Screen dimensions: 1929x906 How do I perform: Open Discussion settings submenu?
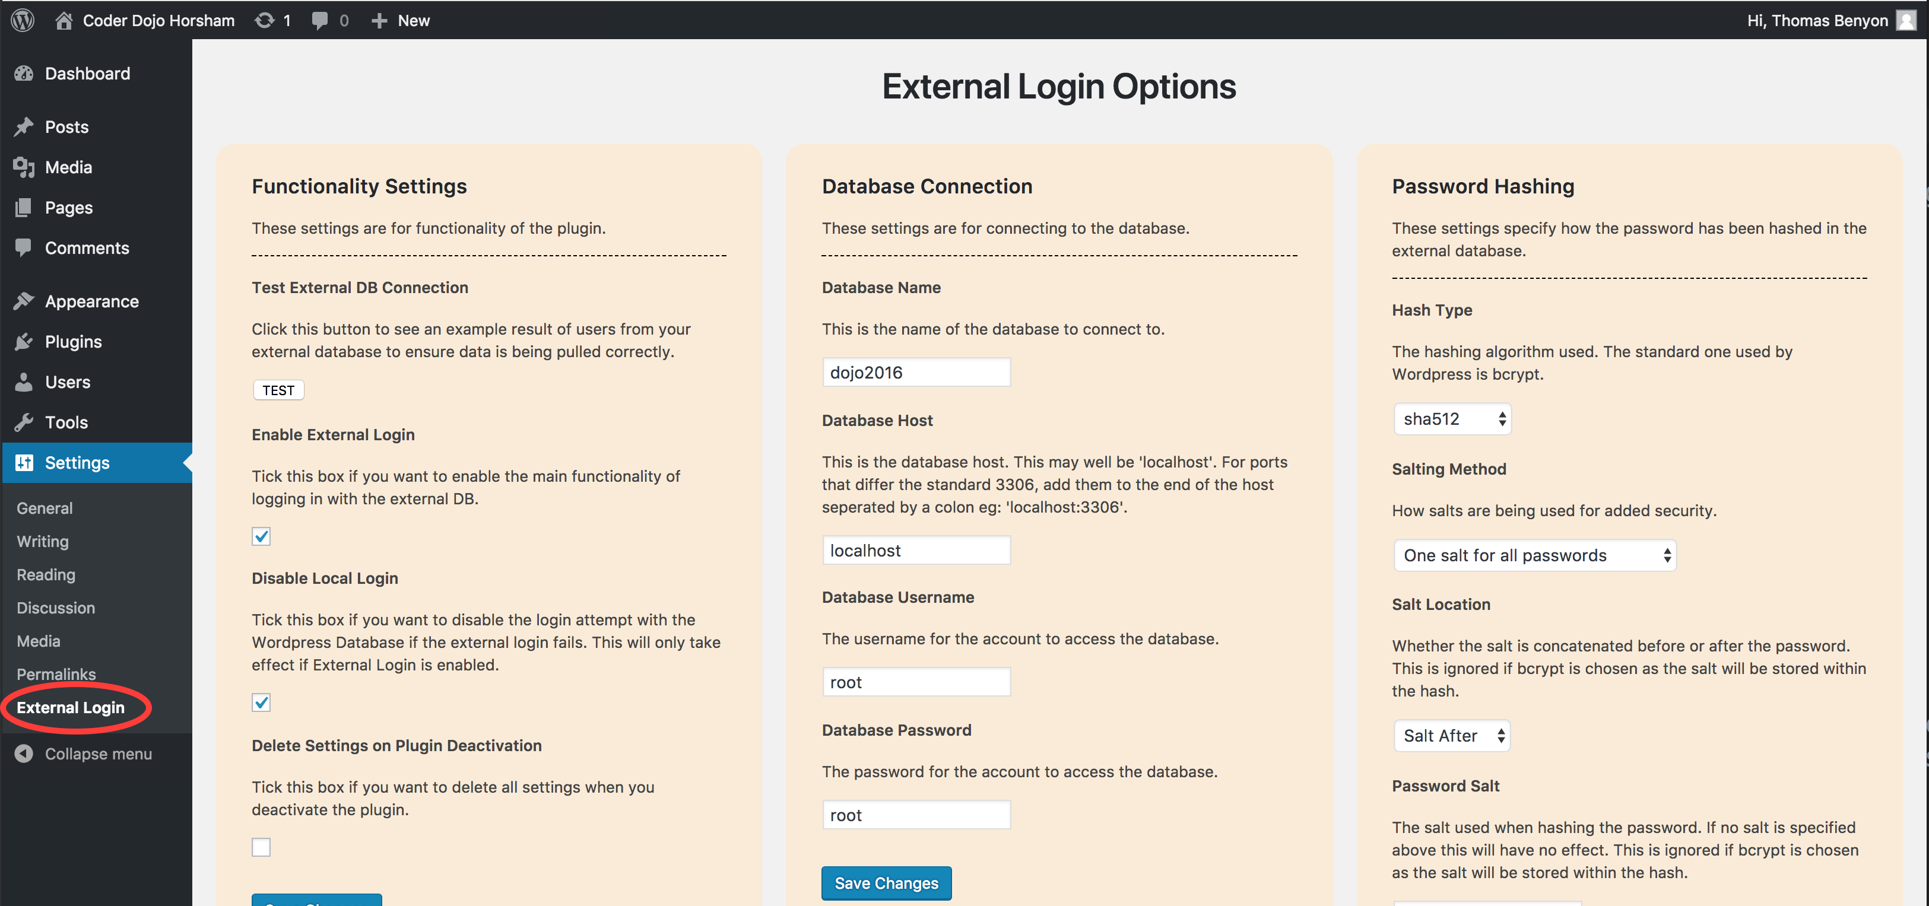pos(56,607)
